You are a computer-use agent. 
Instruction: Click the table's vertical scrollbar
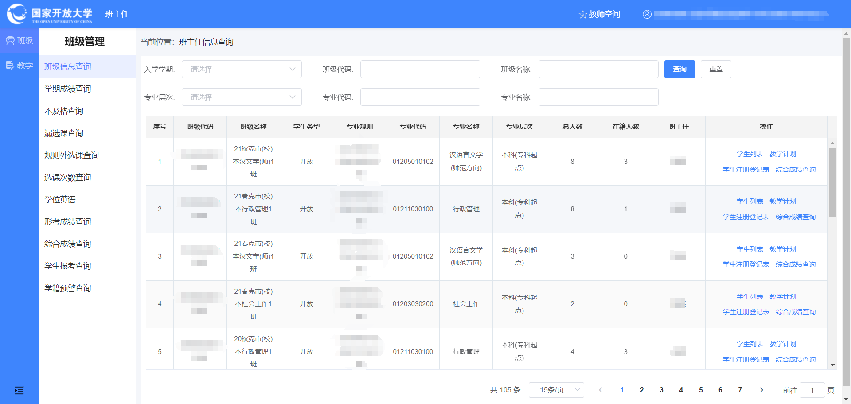pos(832,182)
